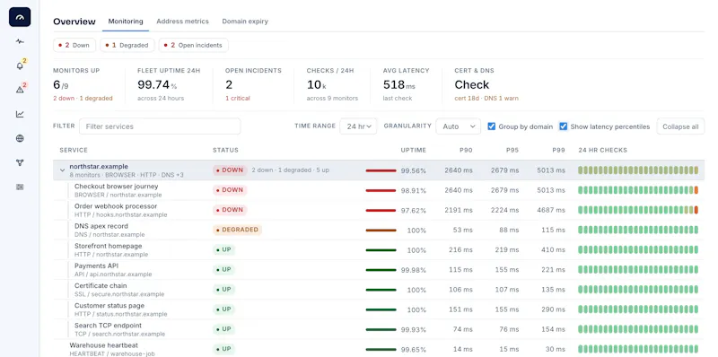718x357 pixels.
Task: Switch to the Address metrics tab
Action: pos(182,21)
